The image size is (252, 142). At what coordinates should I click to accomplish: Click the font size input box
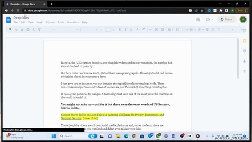108,30
